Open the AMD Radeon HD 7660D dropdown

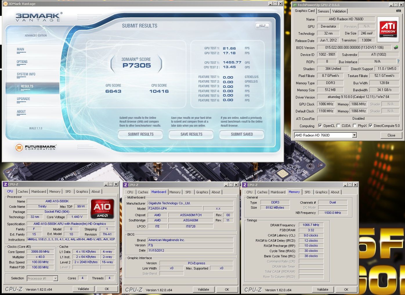click(354, 135)
